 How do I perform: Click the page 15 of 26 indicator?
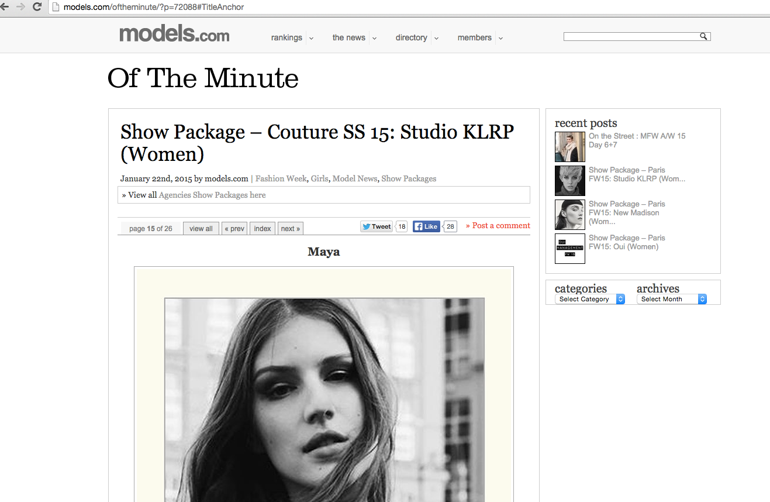tap(151, 229)
